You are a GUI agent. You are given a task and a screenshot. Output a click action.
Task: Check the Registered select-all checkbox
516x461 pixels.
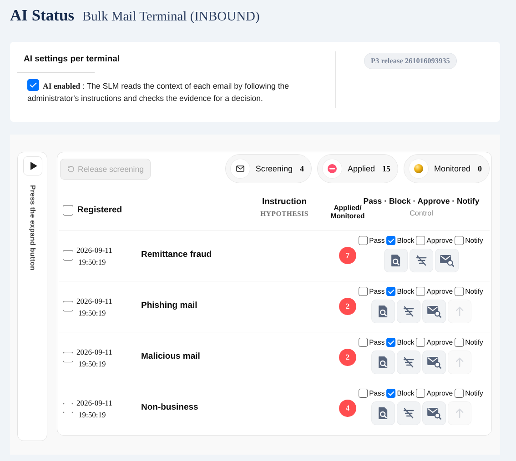(x=68, y=210)
